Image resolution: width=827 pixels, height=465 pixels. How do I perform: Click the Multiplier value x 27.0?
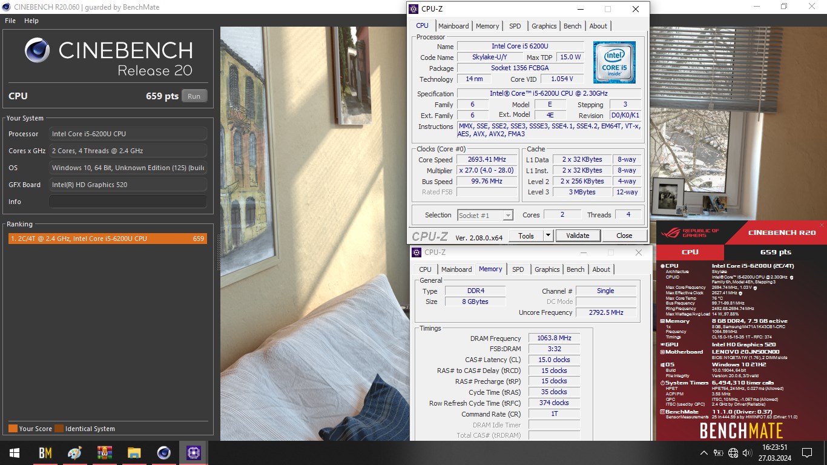pyautogui.click(x=487, y=171)
